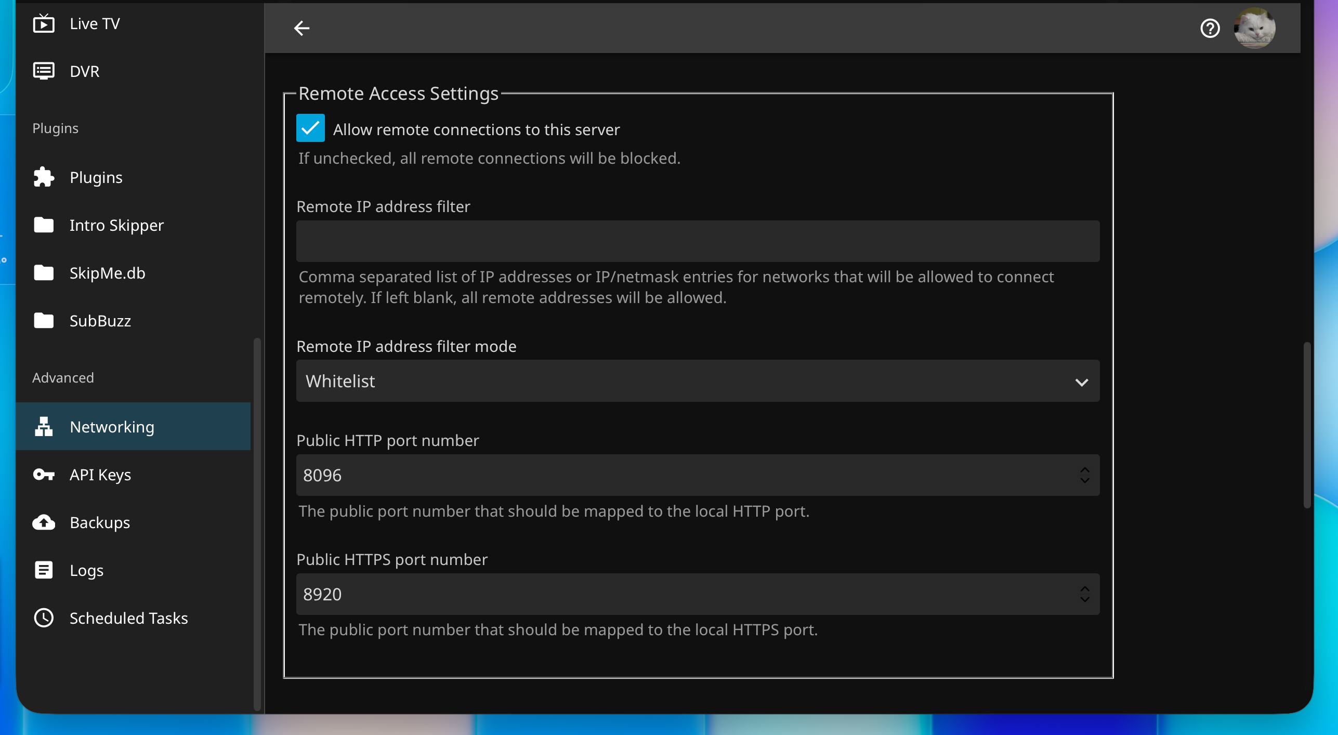Viewport: 1338px width, 735px height.
Task: Focus the Public HTTPS port number field
Action: pos(698,594)
